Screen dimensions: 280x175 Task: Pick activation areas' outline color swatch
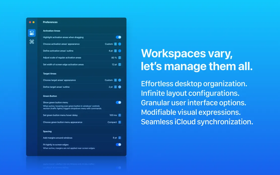coord(120,51)
